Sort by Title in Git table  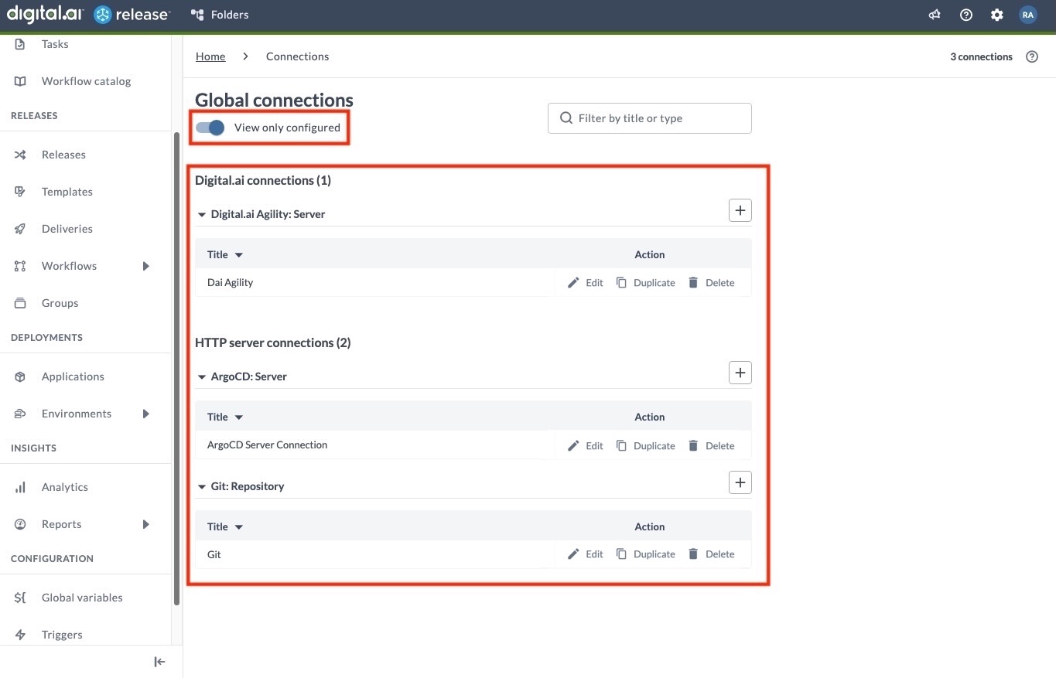[225, 526]
